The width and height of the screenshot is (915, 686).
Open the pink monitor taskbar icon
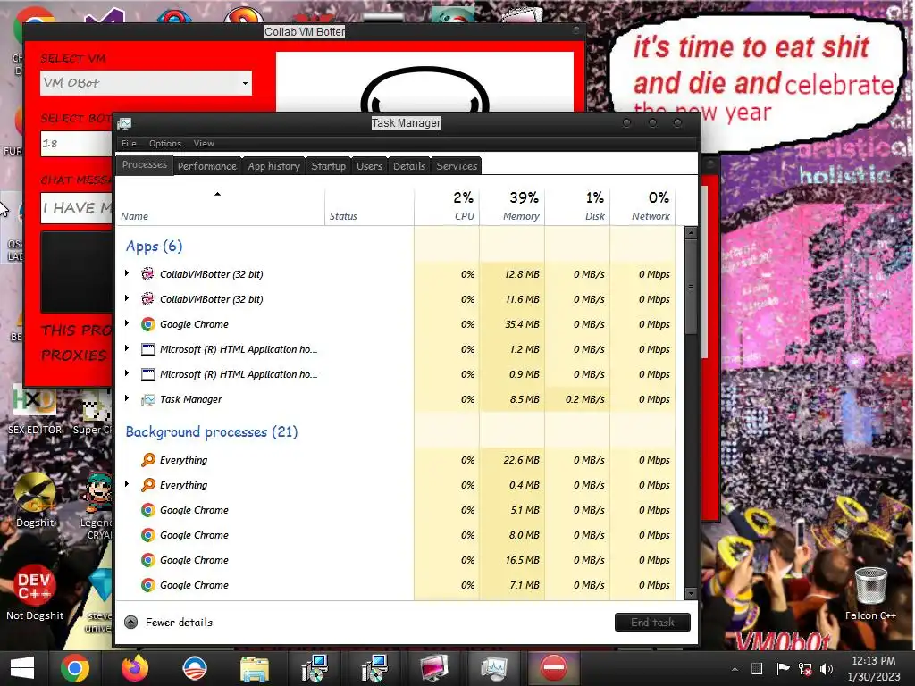[434, 668]
